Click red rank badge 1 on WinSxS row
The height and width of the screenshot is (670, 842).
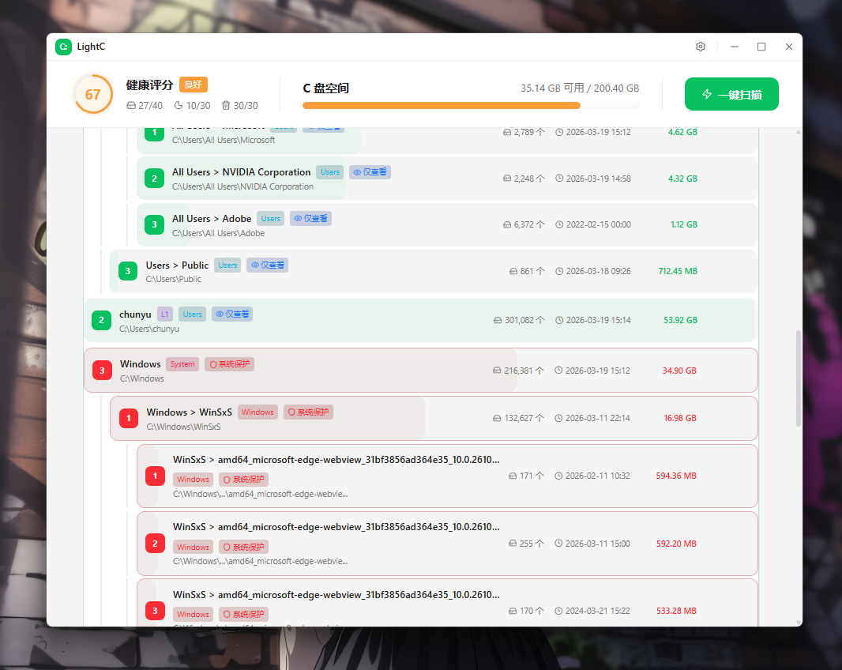[x=129, y=419]
